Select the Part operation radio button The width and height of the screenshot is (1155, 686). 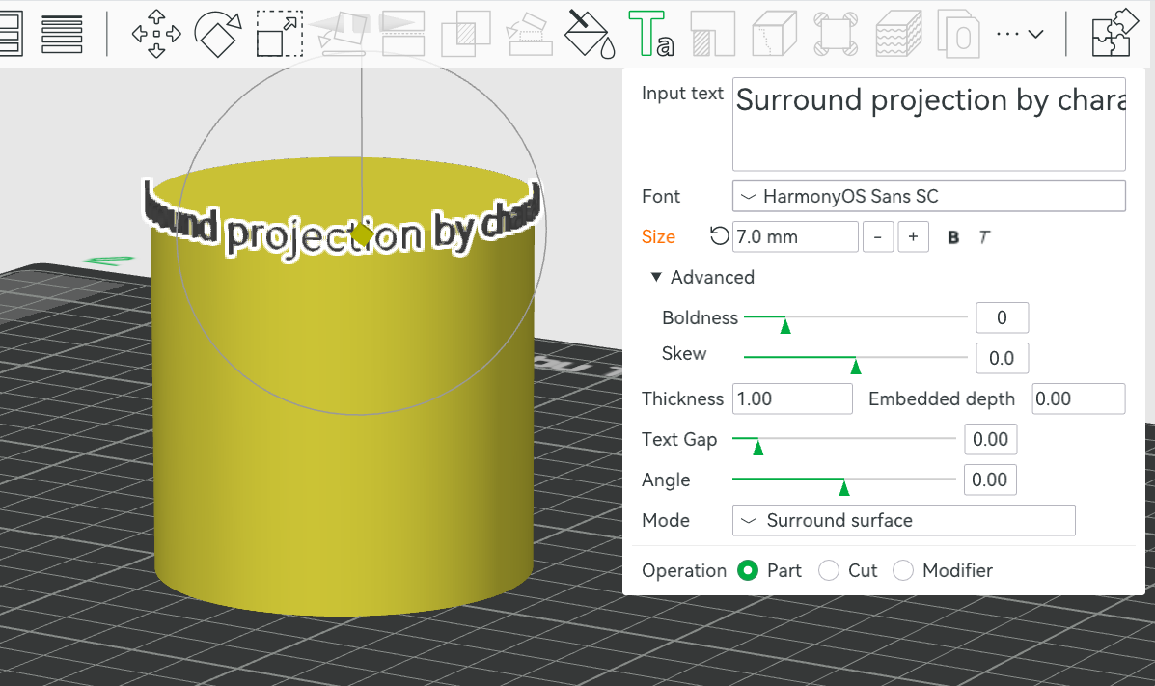(x=748, y=570)
